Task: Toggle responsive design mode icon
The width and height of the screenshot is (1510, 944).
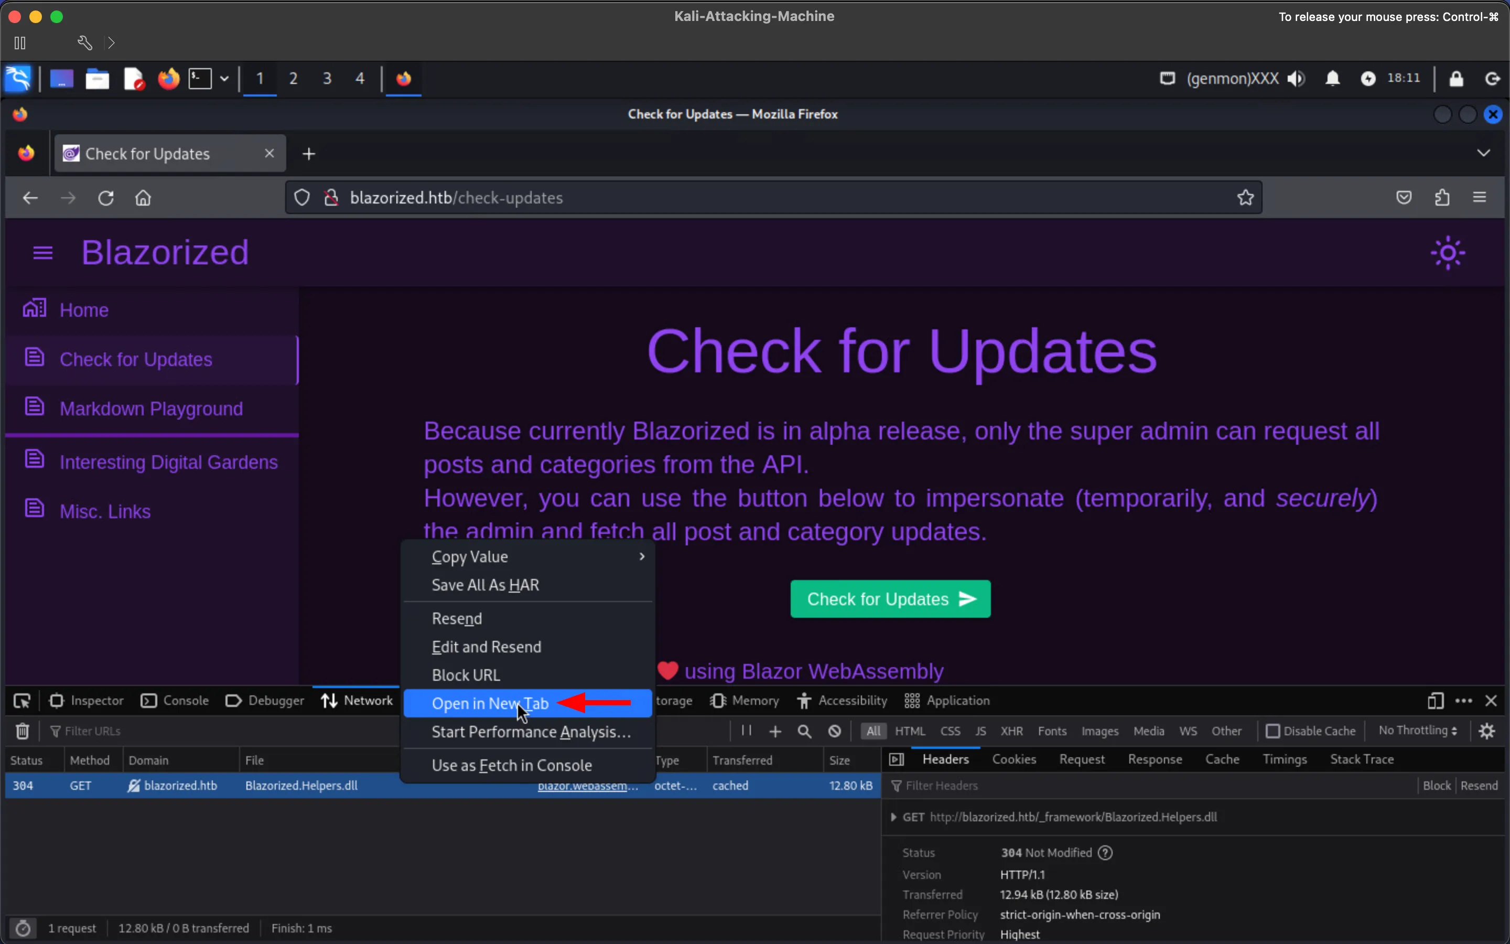Action: [1435, 701]
